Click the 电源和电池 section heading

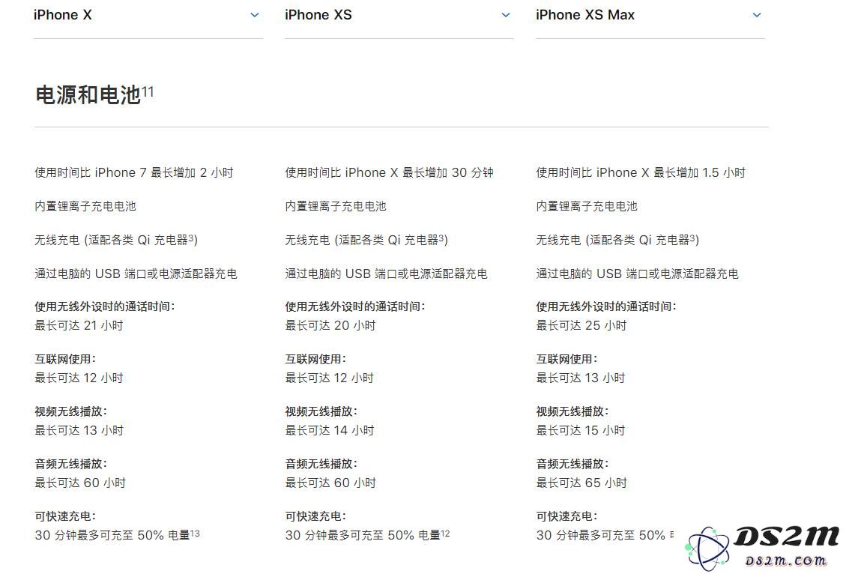(88, 95)
